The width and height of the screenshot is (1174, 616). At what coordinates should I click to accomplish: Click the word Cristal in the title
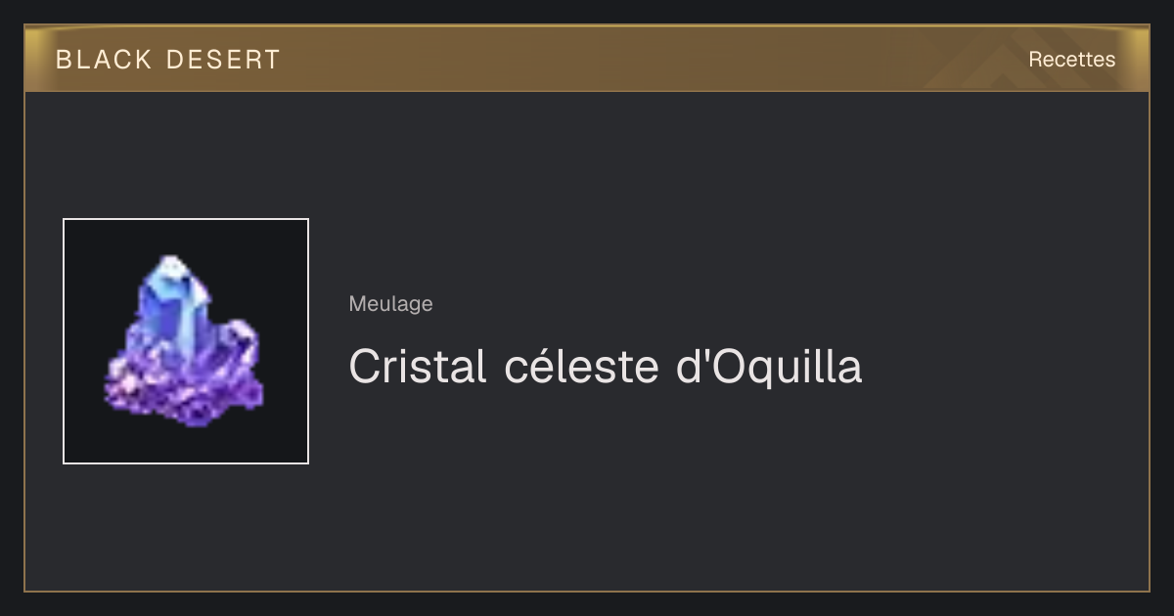pos(418,367)
